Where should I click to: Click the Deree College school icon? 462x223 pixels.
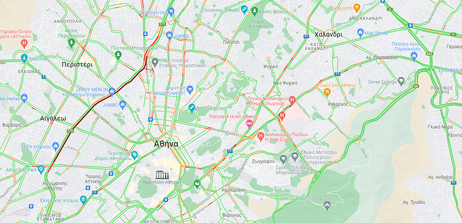click(x=401, y=81)
